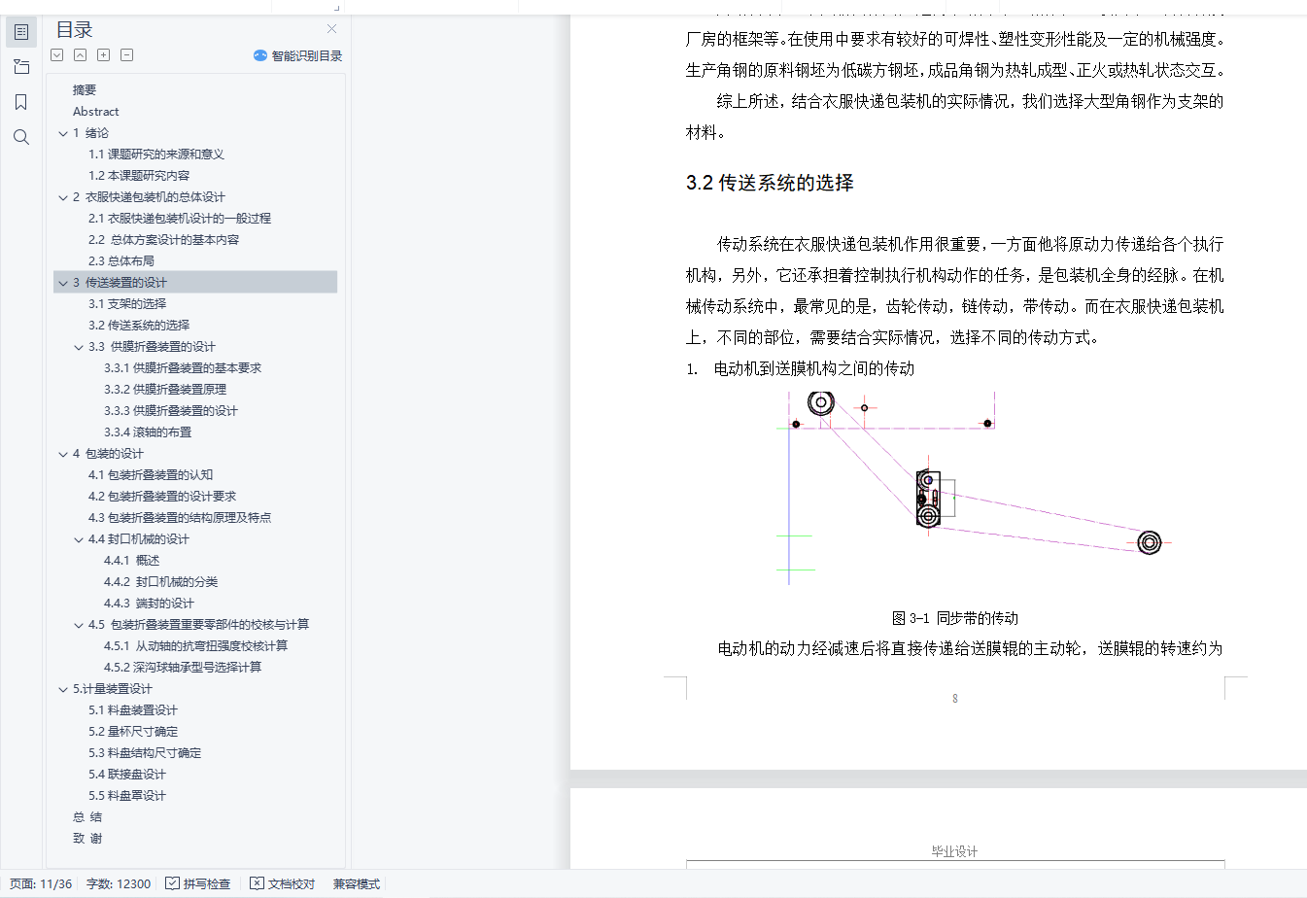
Task: Click the move-down arrow icon in outline toolbar
Action: point(57,55)
